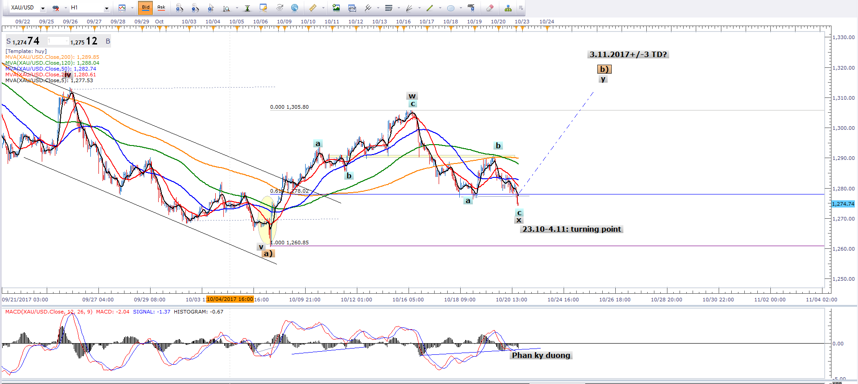
Task: Select the 'Phan ky duong' text annotation
Action: [x=541, y=355]
